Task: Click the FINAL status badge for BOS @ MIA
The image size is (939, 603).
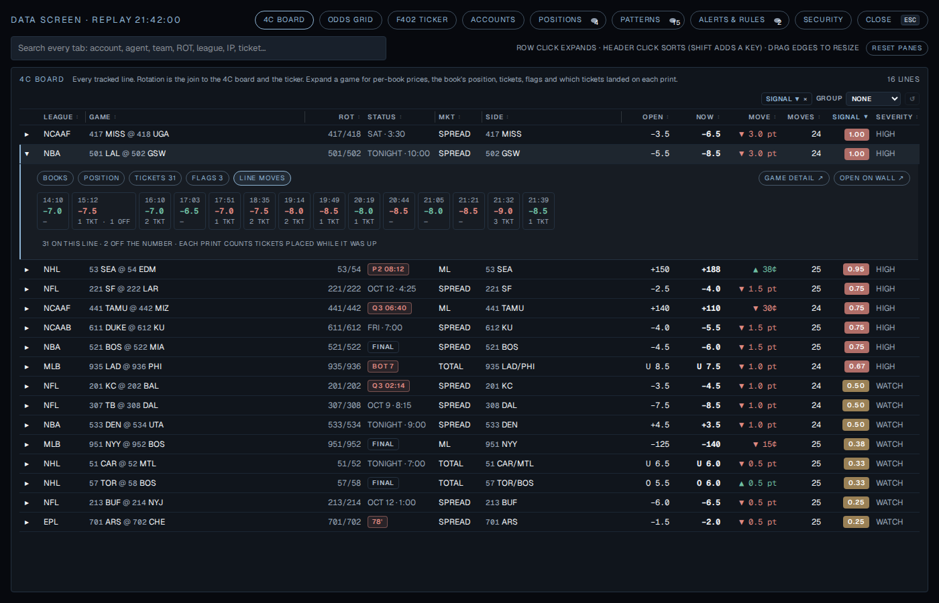Action: (383, 348)
